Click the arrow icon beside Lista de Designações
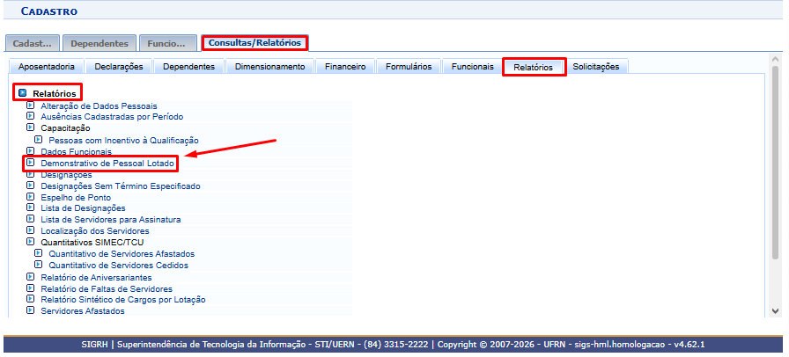The width and height of the screenshot is (789, 357). click(30, 208)
